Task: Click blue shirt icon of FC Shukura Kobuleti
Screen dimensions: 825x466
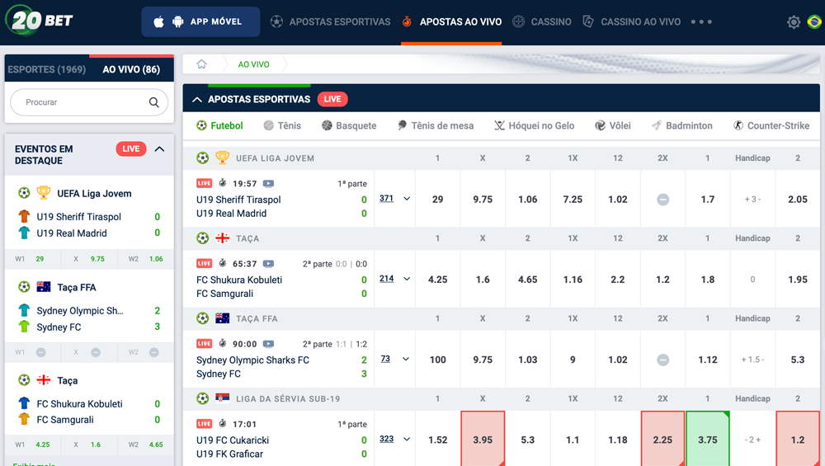Action: [x=24, y=403]
